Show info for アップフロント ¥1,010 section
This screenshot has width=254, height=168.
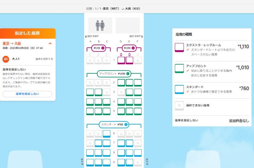point(128,74)
